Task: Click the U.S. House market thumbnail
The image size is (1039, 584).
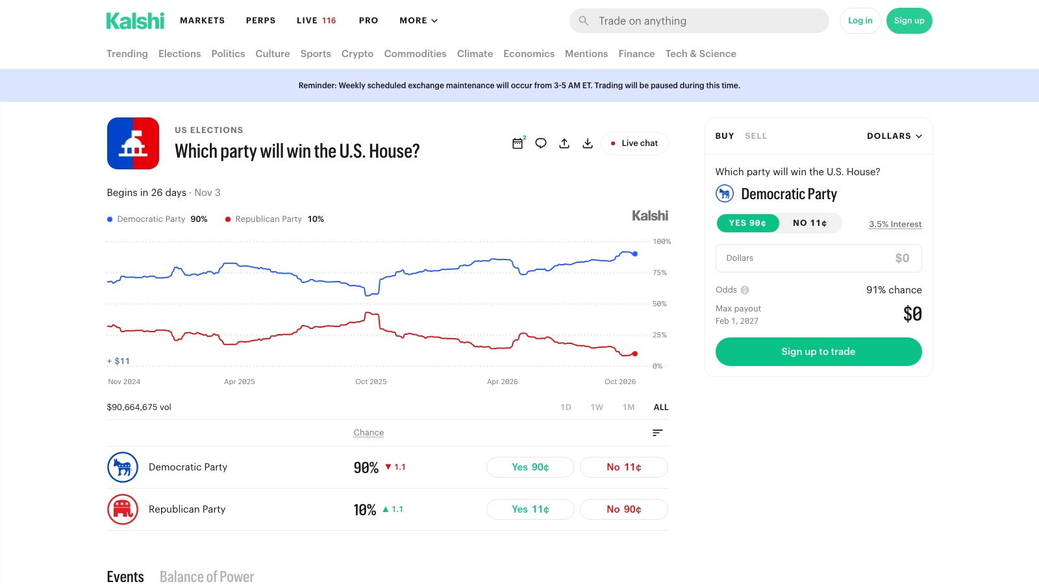Action: pyautogui.click(x=133, y=143)
